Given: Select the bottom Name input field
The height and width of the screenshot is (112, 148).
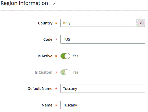Looking at the screenshot, I should [x=103, y=105].
